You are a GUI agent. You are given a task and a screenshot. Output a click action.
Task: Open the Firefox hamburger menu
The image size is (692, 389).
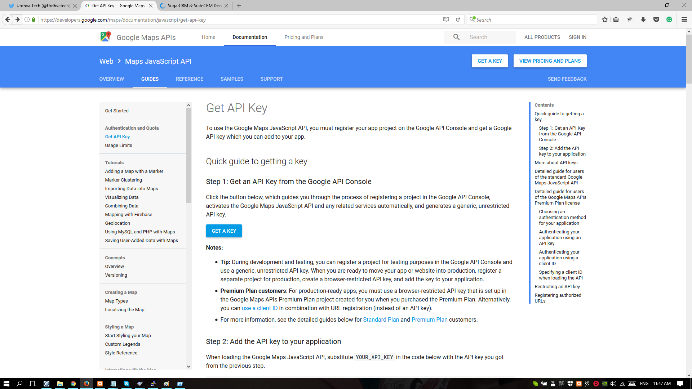(684, 19)
